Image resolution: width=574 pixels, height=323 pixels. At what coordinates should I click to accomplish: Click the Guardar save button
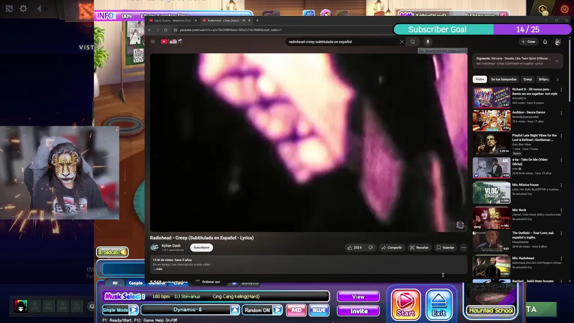point(445,248)
